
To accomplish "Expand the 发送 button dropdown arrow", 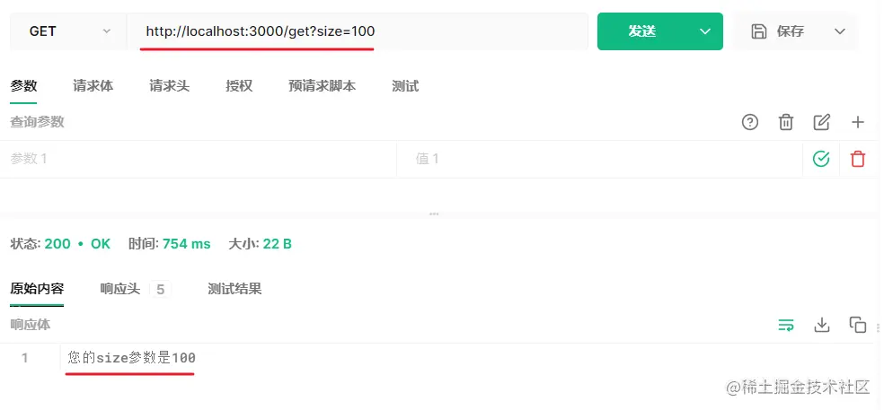I will pyautogui.click(x=705, y=31).
